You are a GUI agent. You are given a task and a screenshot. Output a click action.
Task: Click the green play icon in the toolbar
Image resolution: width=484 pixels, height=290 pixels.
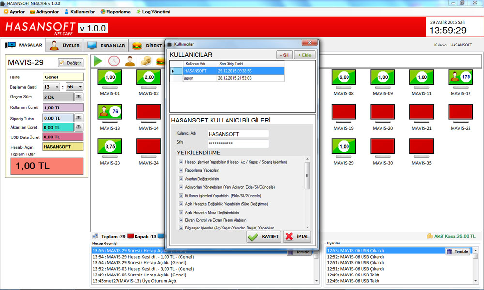[x=99, y=61]
